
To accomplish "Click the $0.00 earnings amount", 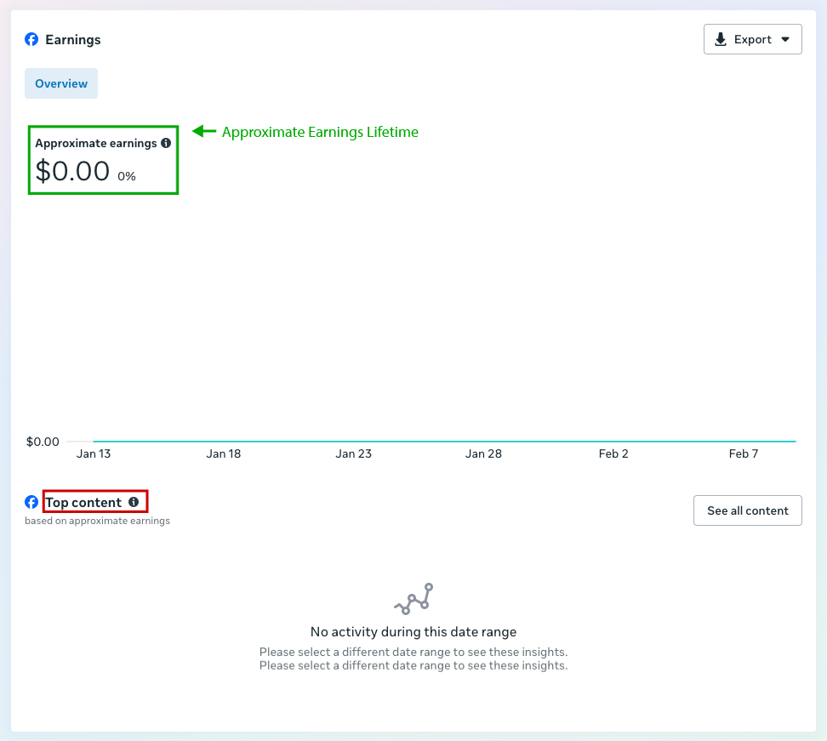I will pos(73,172).
